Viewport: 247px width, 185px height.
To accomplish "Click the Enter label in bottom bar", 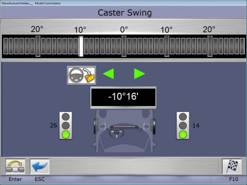I will pos(15,179).
